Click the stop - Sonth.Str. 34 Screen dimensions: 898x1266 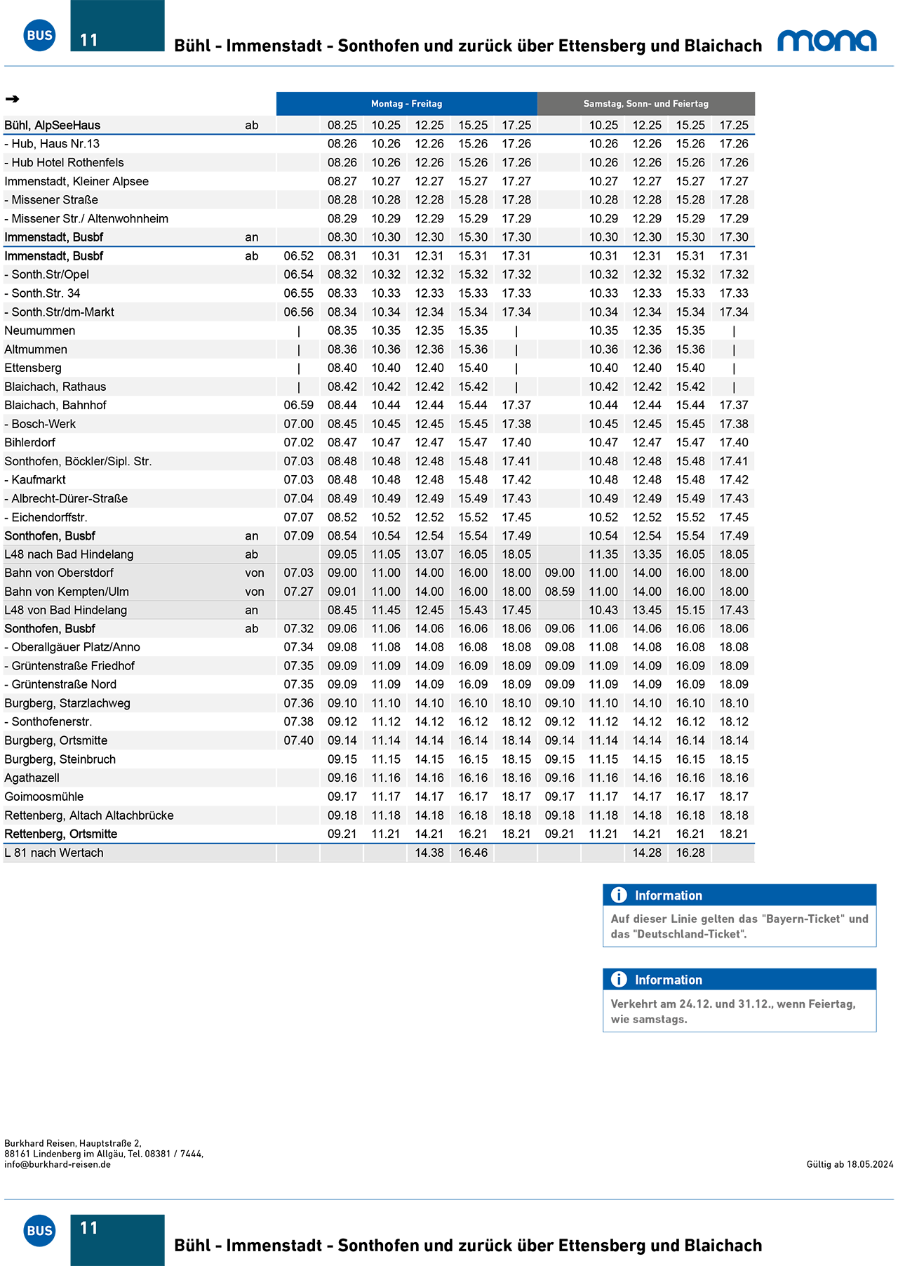coord(42,293)
